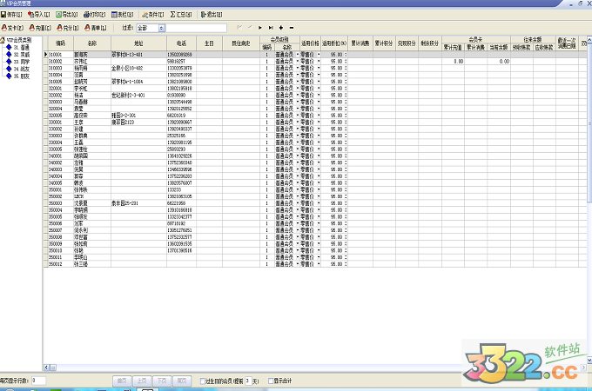Add a new record with plus icon
Screen dimensions: 592x391
[x=281, y=28]
